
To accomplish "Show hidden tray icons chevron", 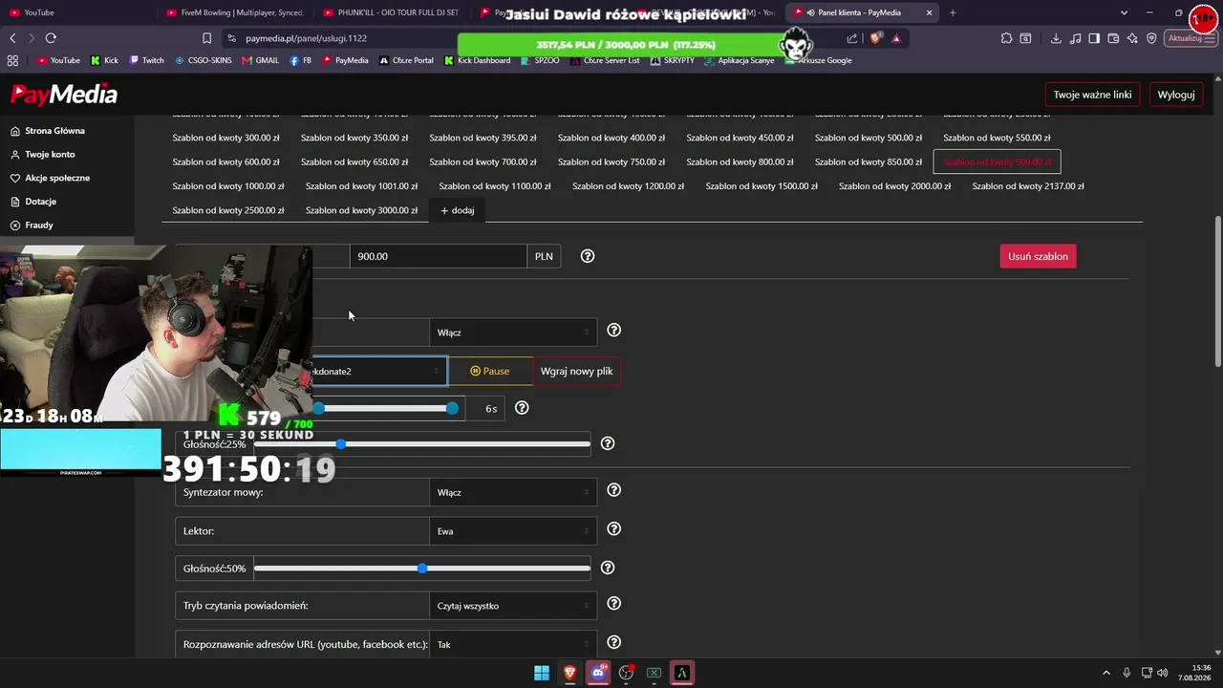I will click(x=1106, y=673).
